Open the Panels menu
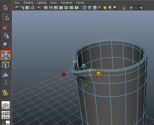Screen dimensions: 154x125 click(80, 3)
